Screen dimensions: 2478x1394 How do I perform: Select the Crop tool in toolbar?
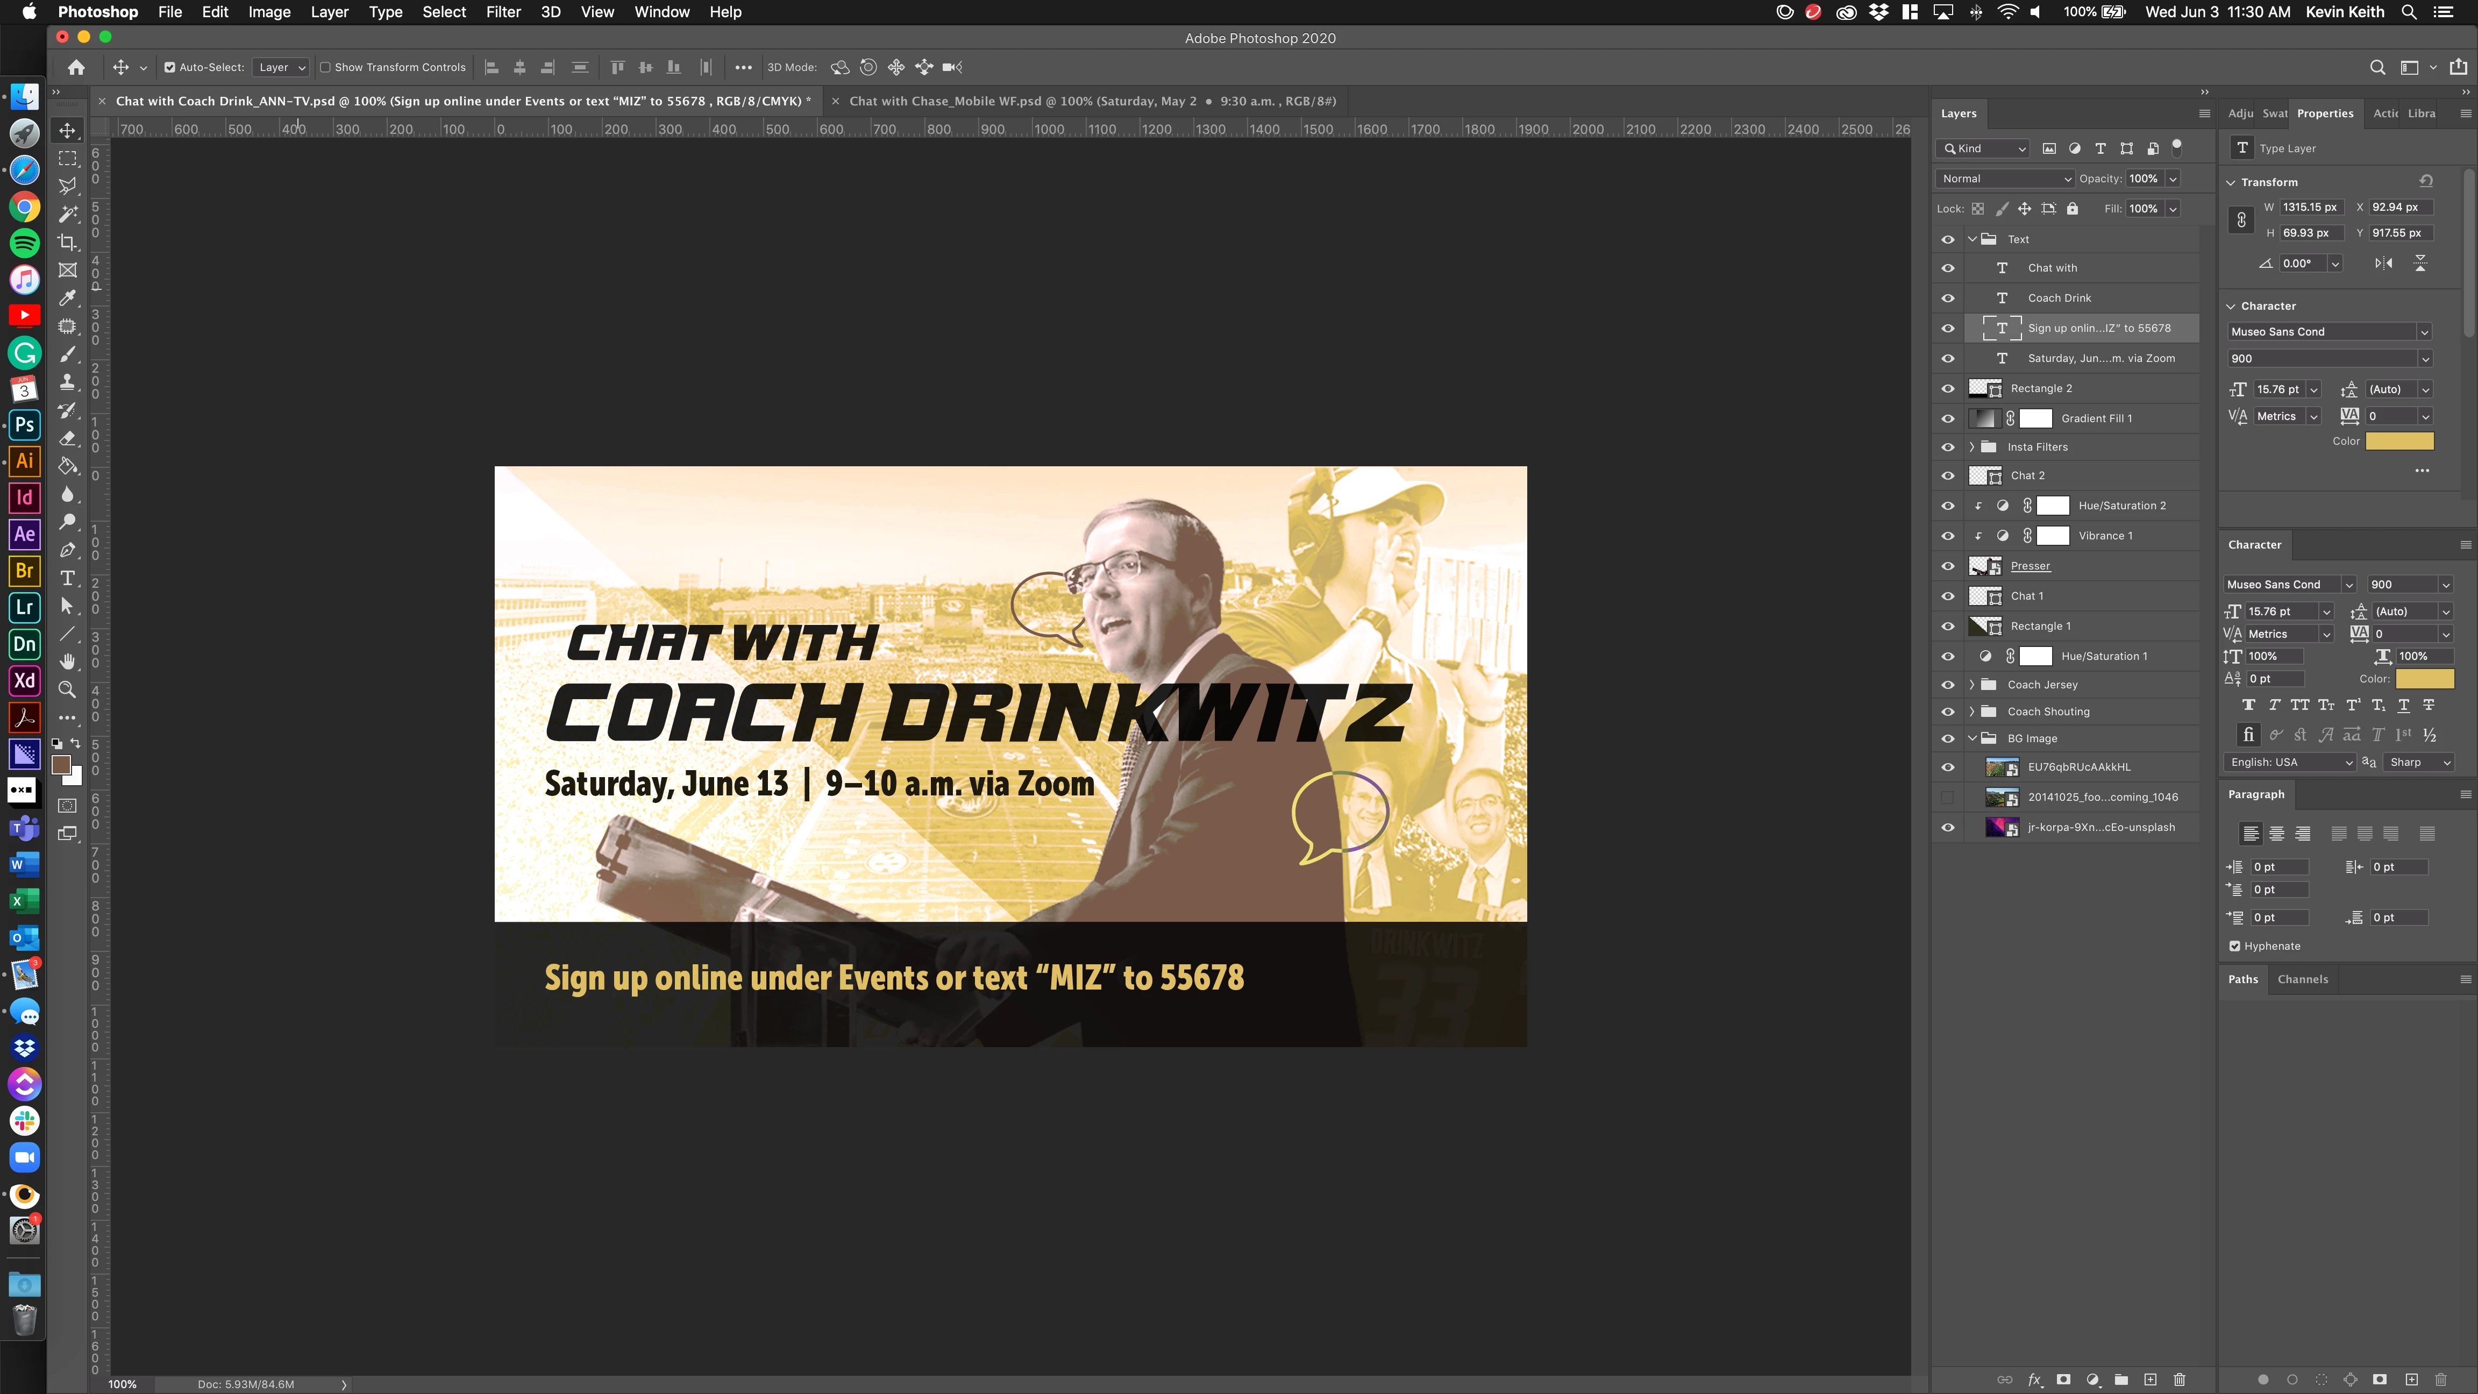tap(67, 241)
